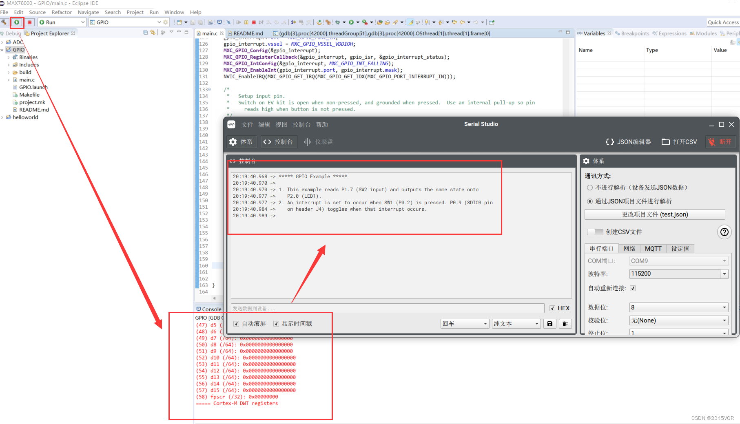
Task: Switch to the Expressions view tab
Action: click(x=669, y=33)
